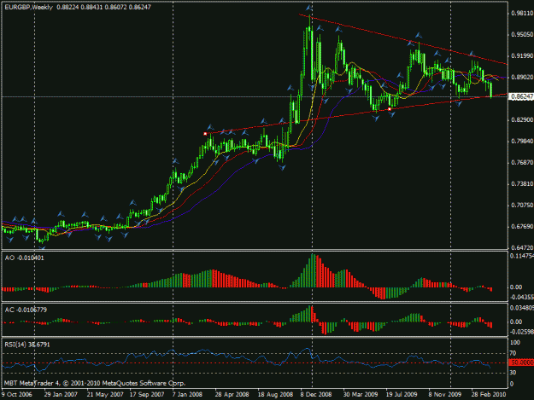Click the RSI 100 axis label
The height and width of the screenshot is (400, 534).
tap(515, 343)
